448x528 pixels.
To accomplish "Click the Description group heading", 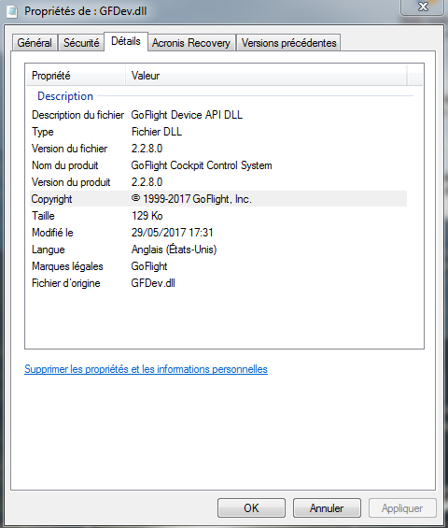I will point(65,96).
